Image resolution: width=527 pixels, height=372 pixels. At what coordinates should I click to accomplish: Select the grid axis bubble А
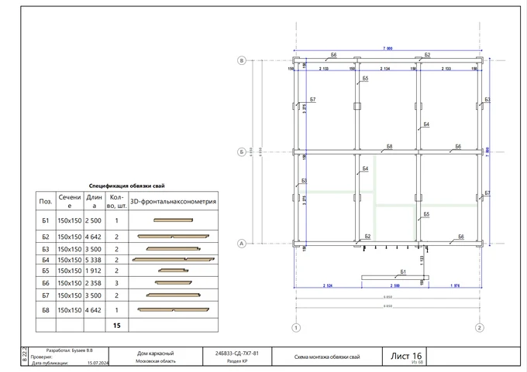click(x=241, y=244)
